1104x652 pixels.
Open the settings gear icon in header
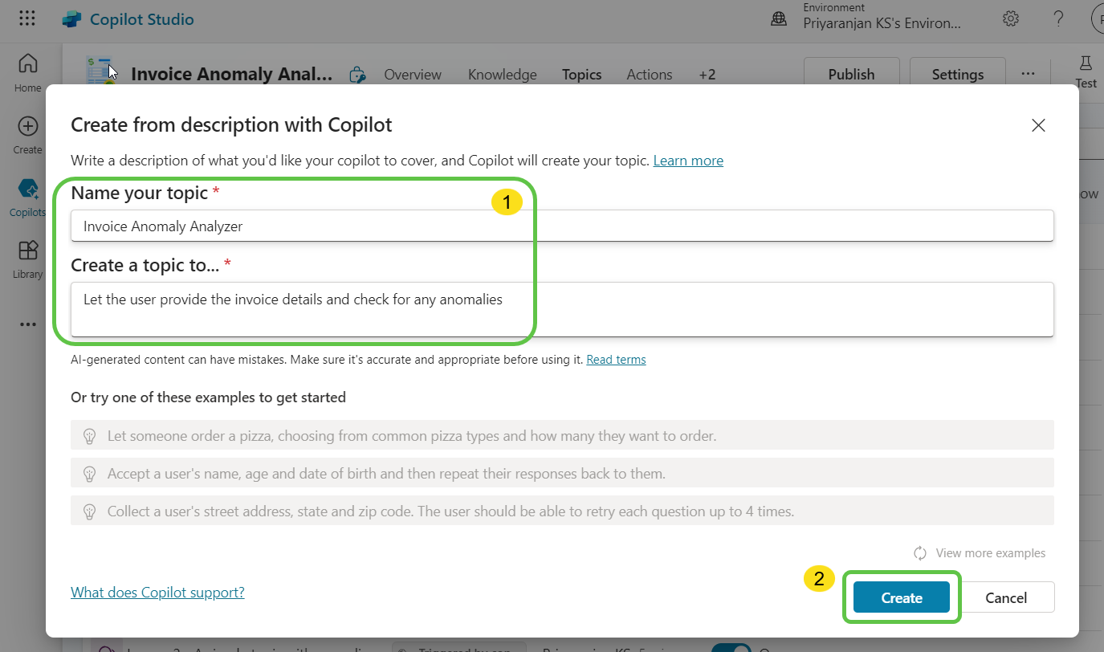coord(1011,18)
